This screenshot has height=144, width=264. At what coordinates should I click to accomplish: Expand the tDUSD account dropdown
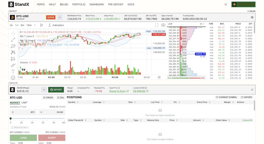[44, 90]
